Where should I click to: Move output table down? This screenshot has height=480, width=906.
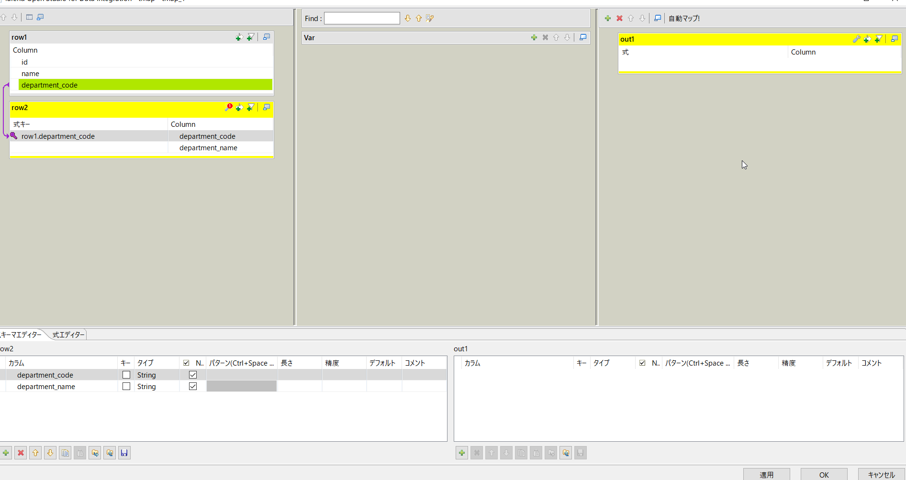click(x=642, y=18)
